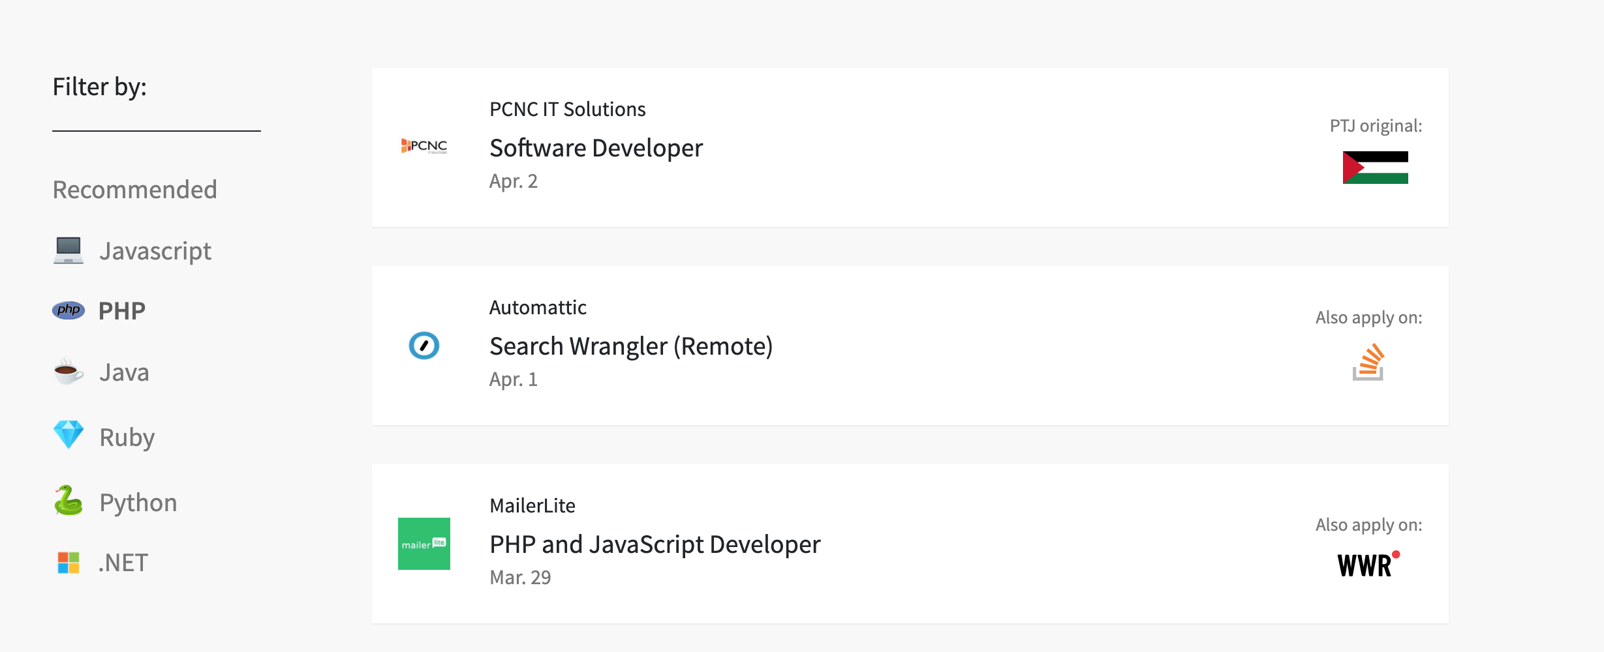
Task: Collapse the Filter by sidebar
Action: (x=100, y=85)
